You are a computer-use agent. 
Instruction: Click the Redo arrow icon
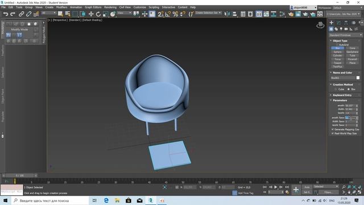tap(13, 14)
